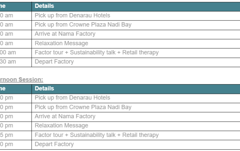Select the morning Pick up from Denarau Hotels text
The height and width of the screenshot is (151, 240).
pyautogui.click(x=72, y=16)
